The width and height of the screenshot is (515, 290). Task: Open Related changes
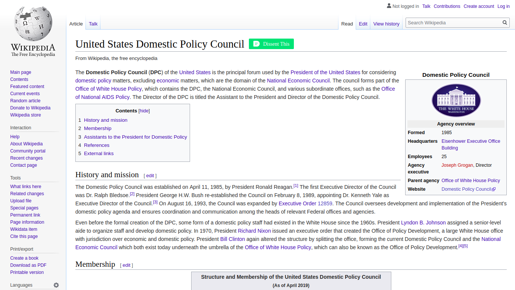click(x=27, y=194)
